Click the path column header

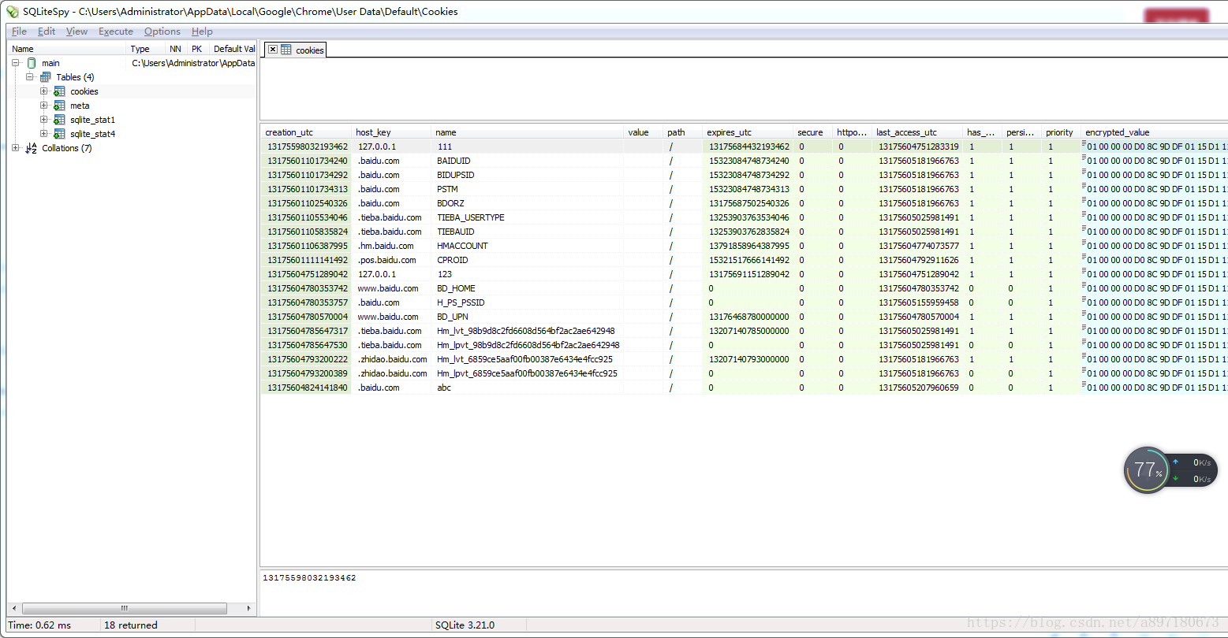point(683,132)
